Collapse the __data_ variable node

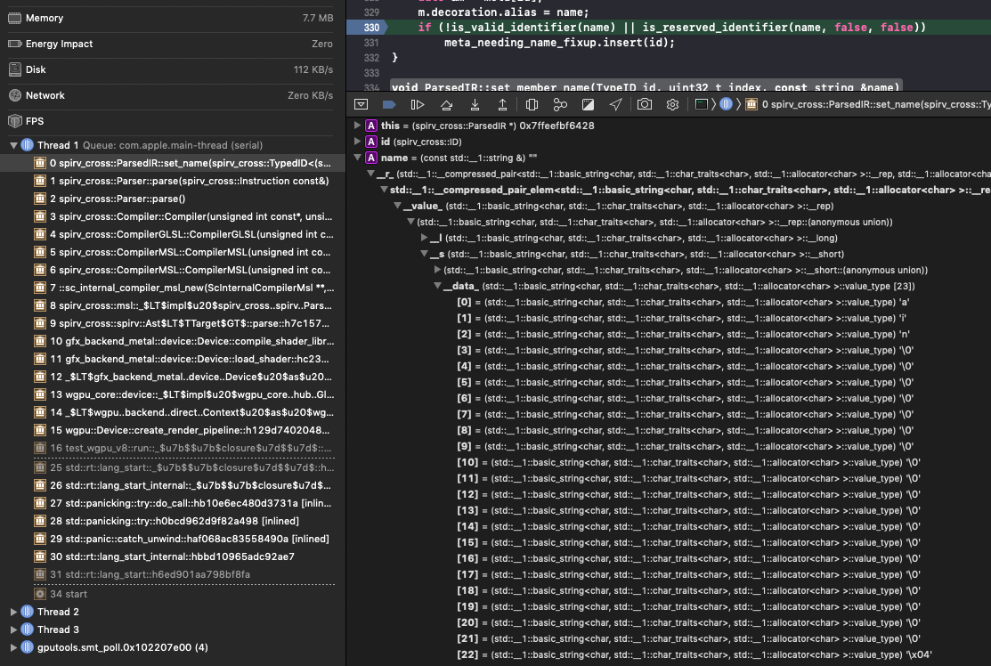pyautogui.click(x=437, y=286)
